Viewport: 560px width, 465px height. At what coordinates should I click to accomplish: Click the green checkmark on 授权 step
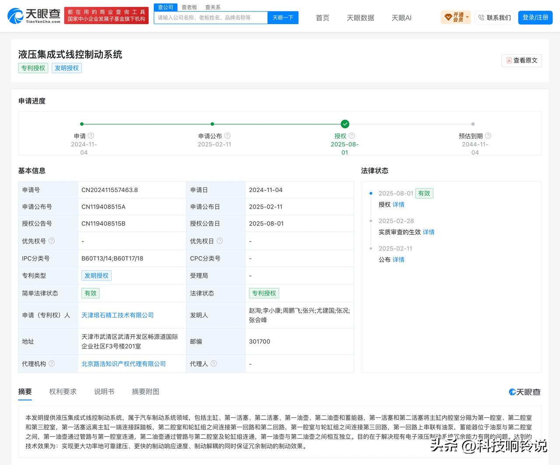coord(345,124)
